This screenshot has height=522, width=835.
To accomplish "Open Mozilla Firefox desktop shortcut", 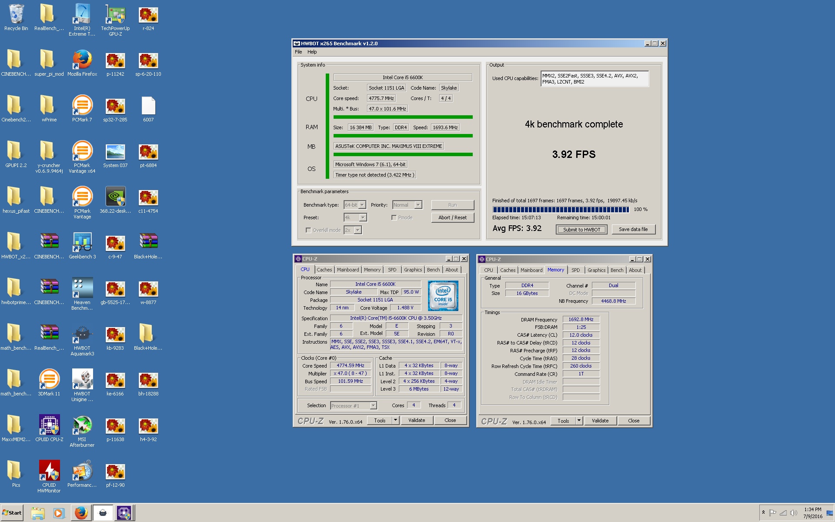I will [x=82, y=64].
